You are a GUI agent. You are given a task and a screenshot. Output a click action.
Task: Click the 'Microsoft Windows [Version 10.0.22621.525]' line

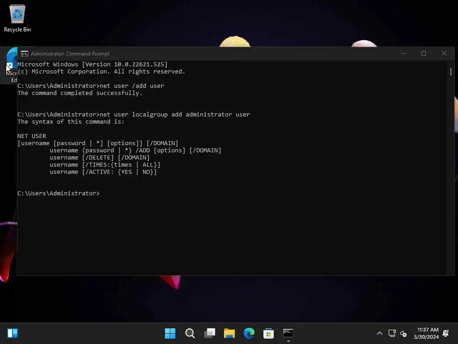92,64
